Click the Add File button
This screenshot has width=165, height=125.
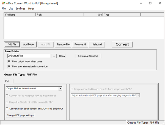tap(12, 44)
